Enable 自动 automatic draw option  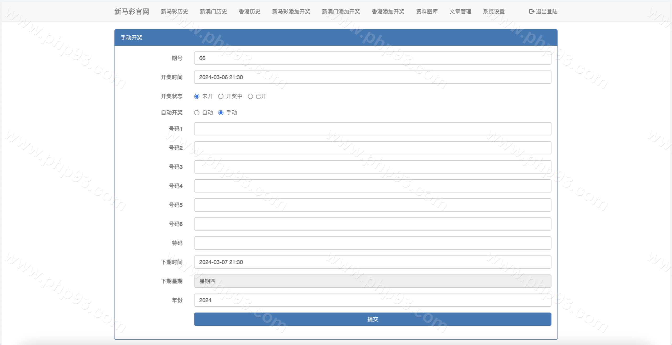coord(197,113)
